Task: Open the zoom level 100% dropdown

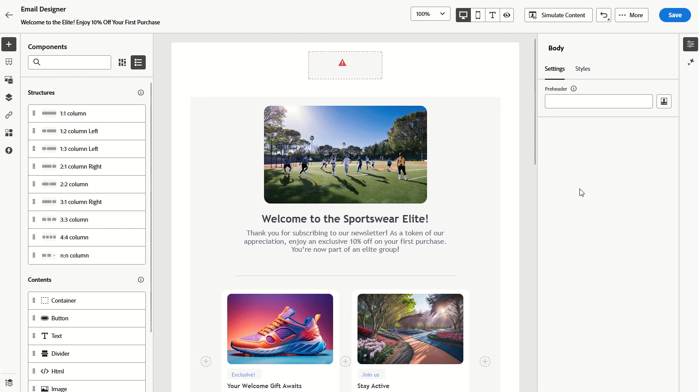Action: [x=431, y=14]
